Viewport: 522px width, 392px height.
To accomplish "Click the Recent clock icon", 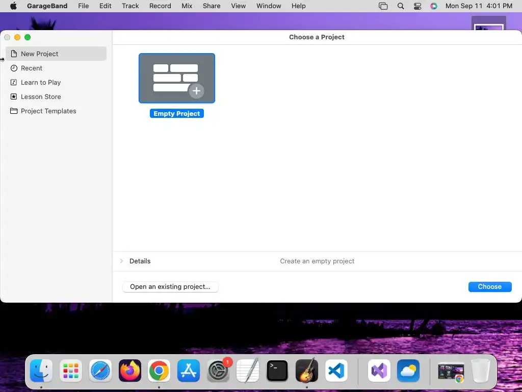I will pyautogui.click(x=14, y=68).
